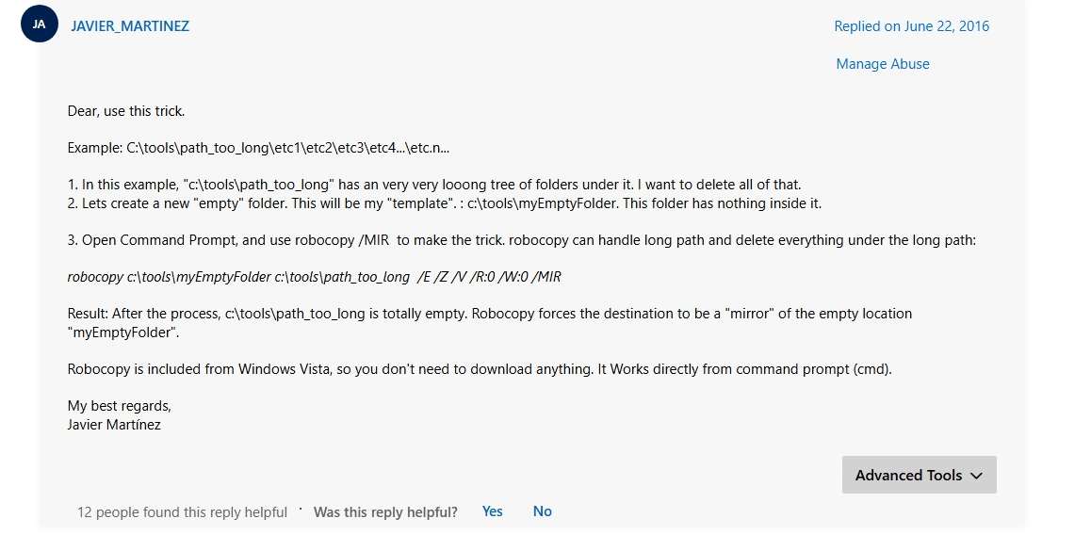The image size is (1091, 535).
Task: Click the Result paragraph about mirror destination
Action: [490, 323]
